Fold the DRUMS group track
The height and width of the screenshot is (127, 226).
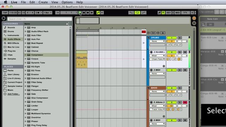149,38
